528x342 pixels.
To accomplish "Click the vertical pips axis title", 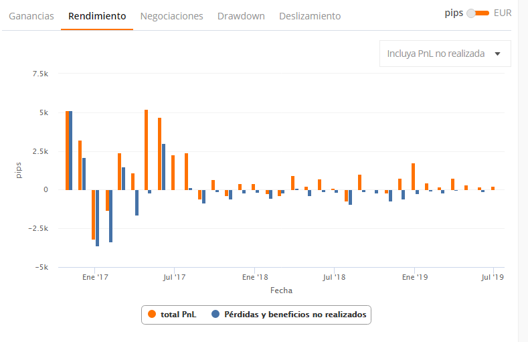I will coord(19,170).
